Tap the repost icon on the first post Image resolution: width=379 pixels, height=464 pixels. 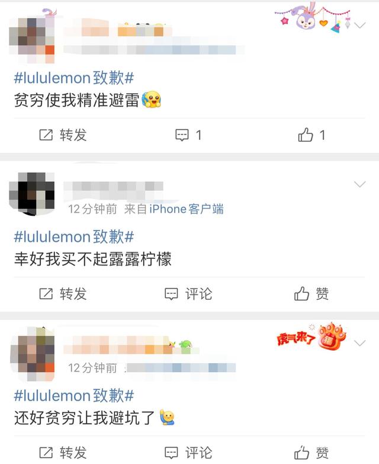click(46, 135)
